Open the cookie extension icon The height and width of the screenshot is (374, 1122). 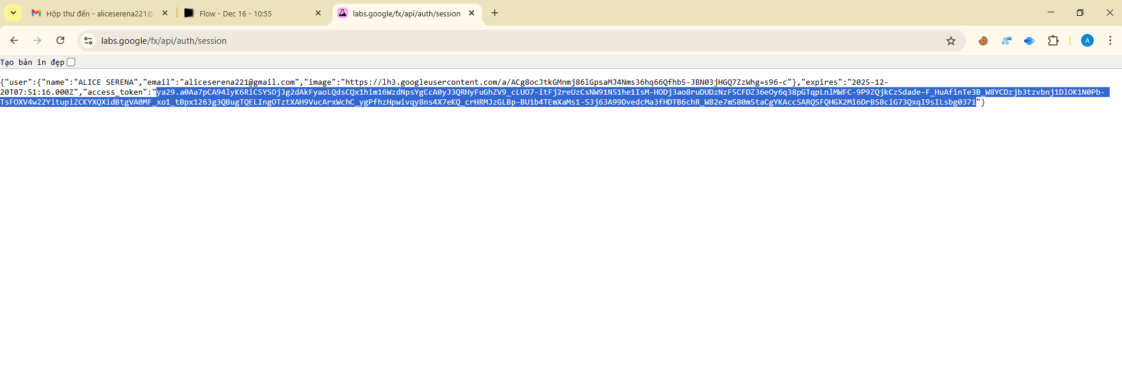(x=983, y=40)
